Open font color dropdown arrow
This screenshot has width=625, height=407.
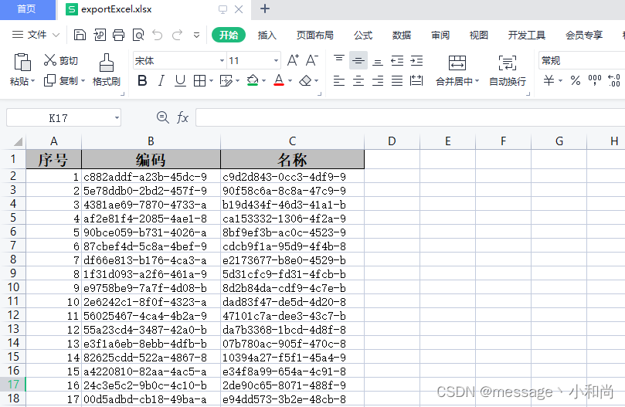coord(290,81)
